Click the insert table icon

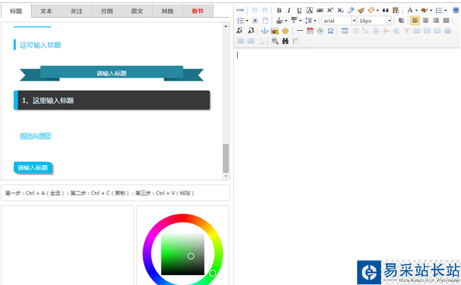tap(345, 31)
